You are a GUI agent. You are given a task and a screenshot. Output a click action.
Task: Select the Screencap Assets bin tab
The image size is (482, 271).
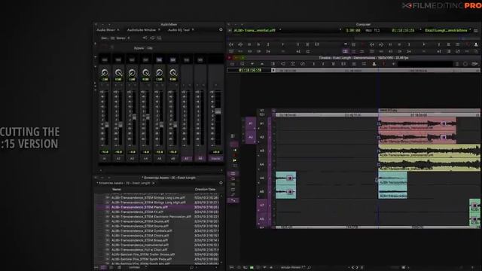click(125, 183)
